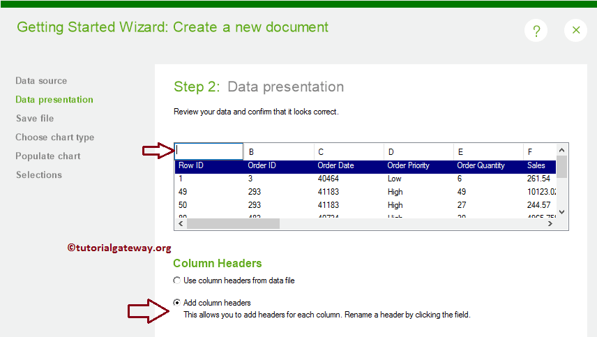Open the Selections step

[x=39, y=175]
